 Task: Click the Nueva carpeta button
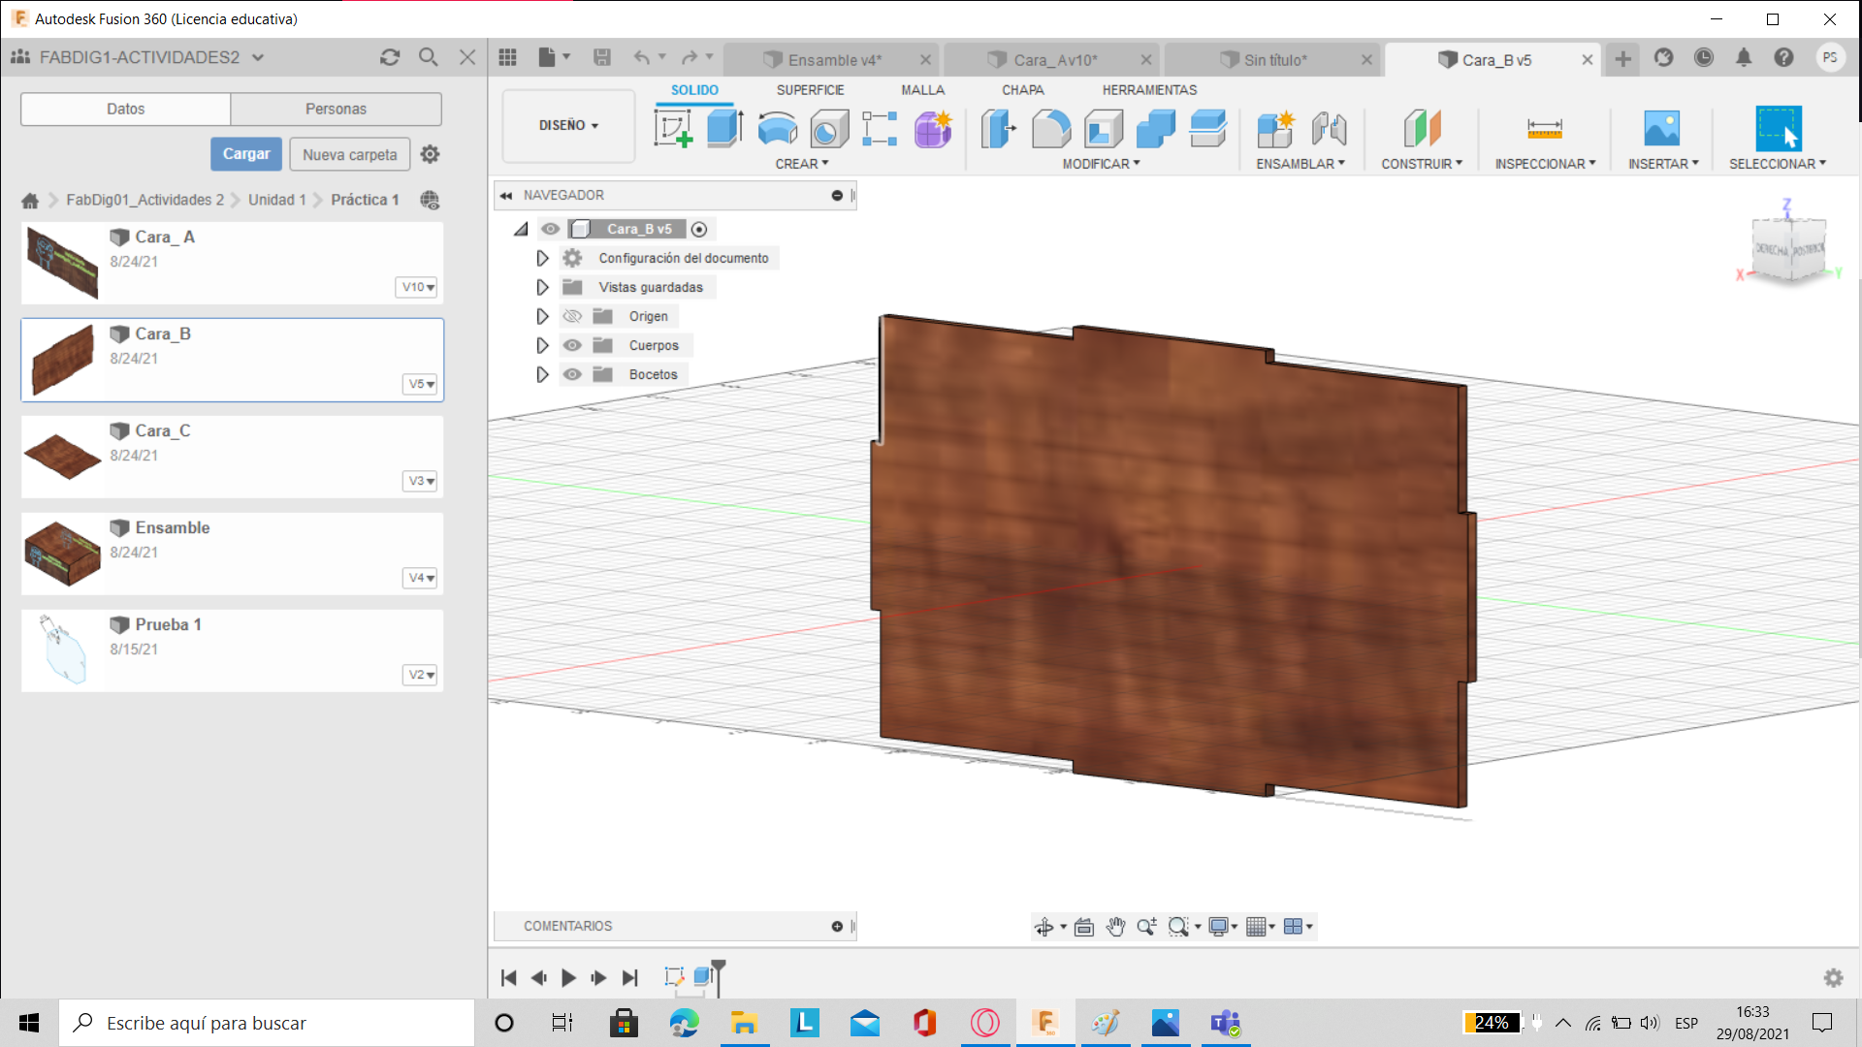click(x=349, y=154)
